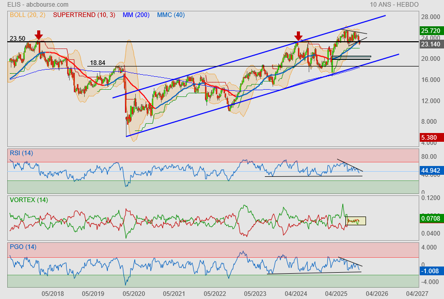Click the 05/2021 date axis label
The width and height of the screenshot is (444, 299).
(x=174, y=294)
